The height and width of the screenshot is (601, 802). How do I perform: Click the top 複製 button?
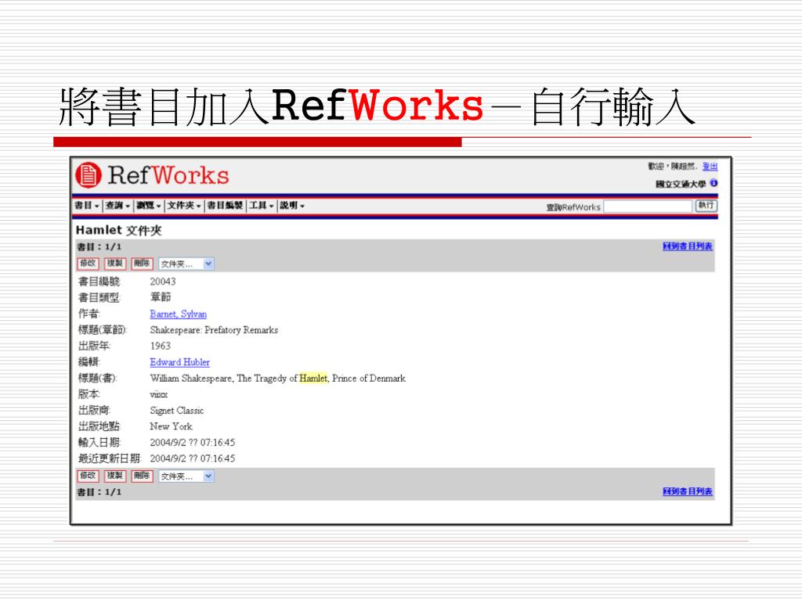115,264
